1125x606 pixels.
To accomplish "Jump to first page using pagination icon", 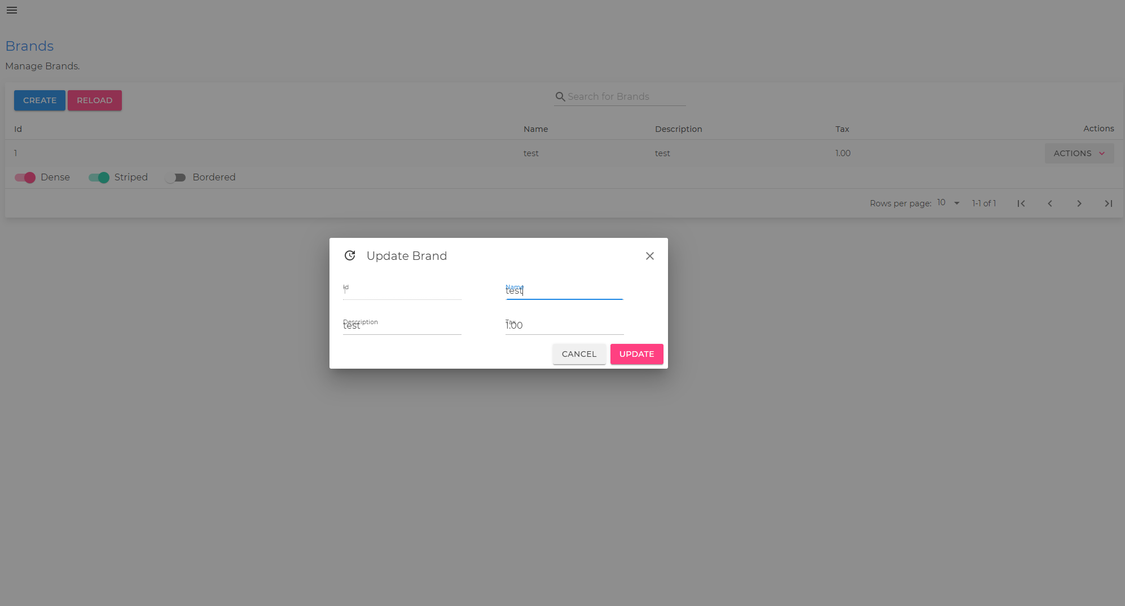I will pyautogui.click(x=1021, y=203).
